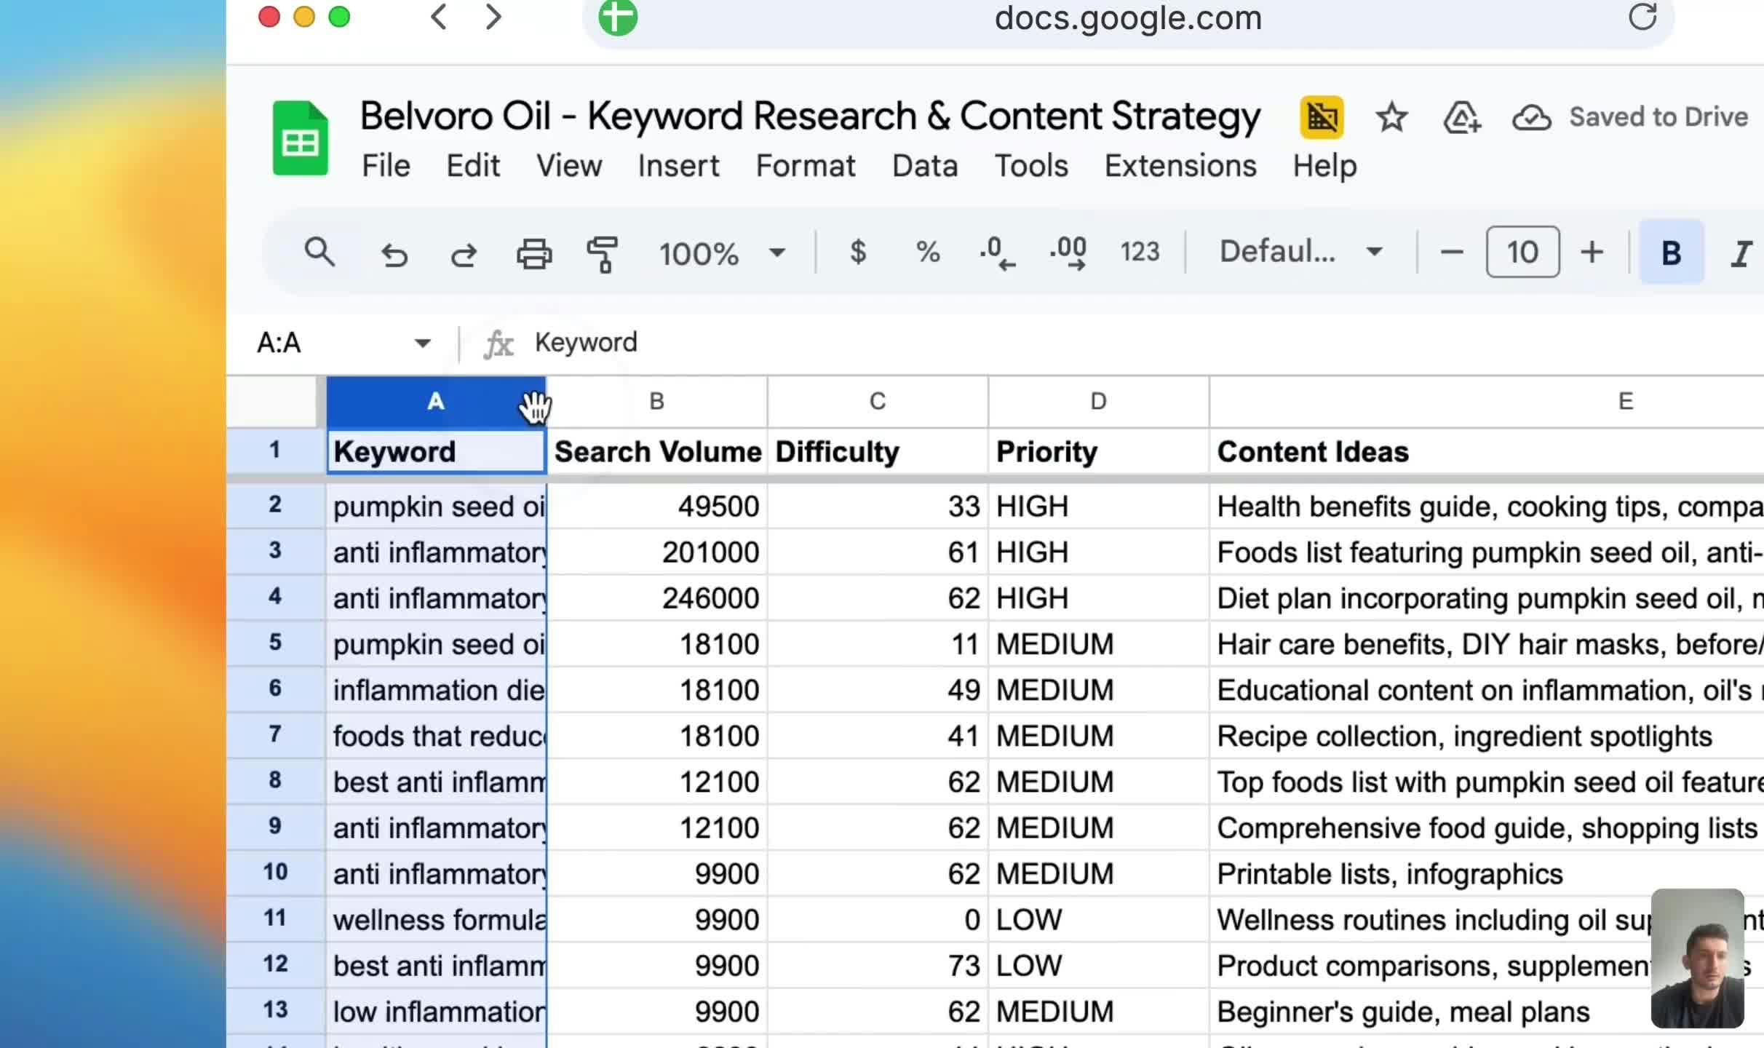Screen dimensions: 1764x1048
Task: Open the View menu
Action: tap(569, 166)
